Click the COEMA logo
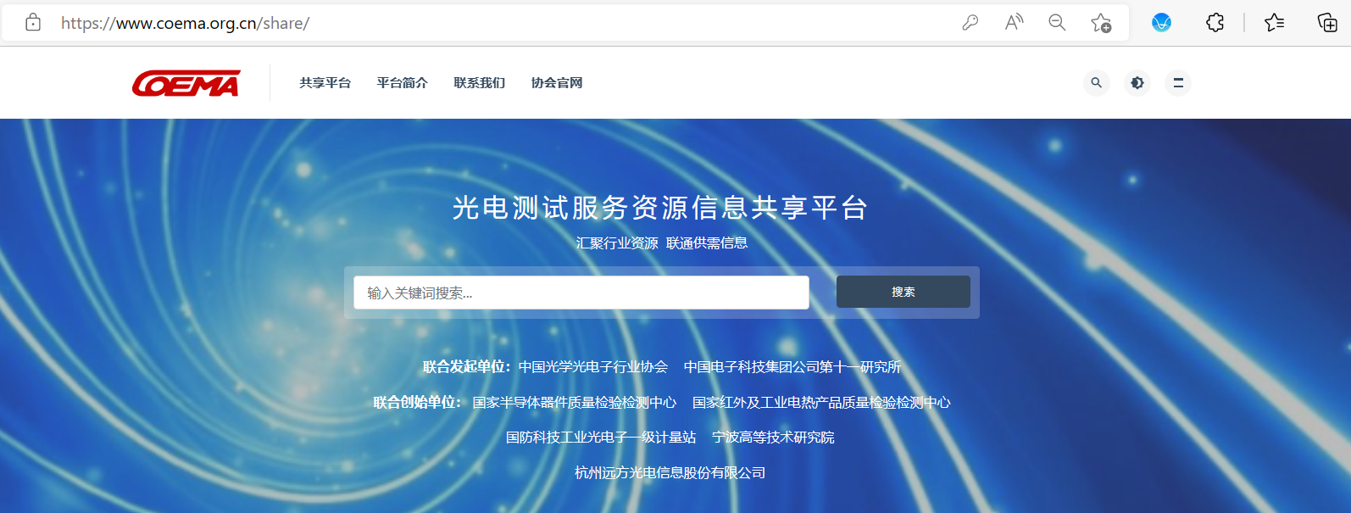Image resolution: width=1351 pixels, height=513 pixels. [186, 83]
